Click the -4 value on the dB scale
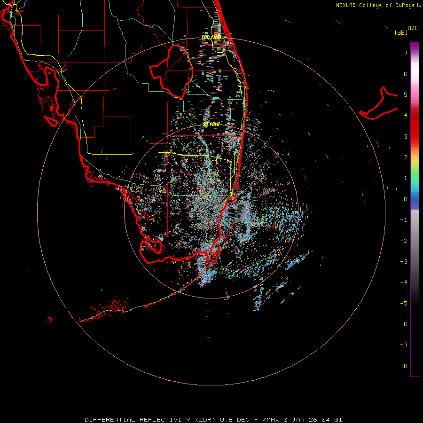Viewport: 423px width, 423px height. (x=404, y=282)
